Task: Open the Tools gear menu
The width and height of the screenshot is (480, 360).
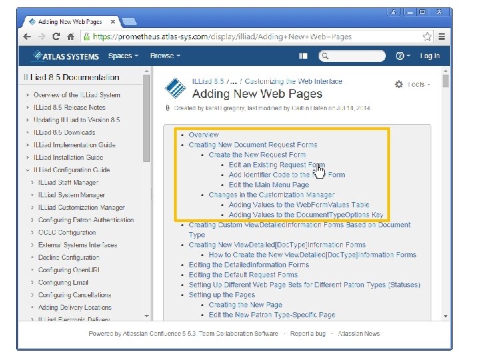Action: 412,84
